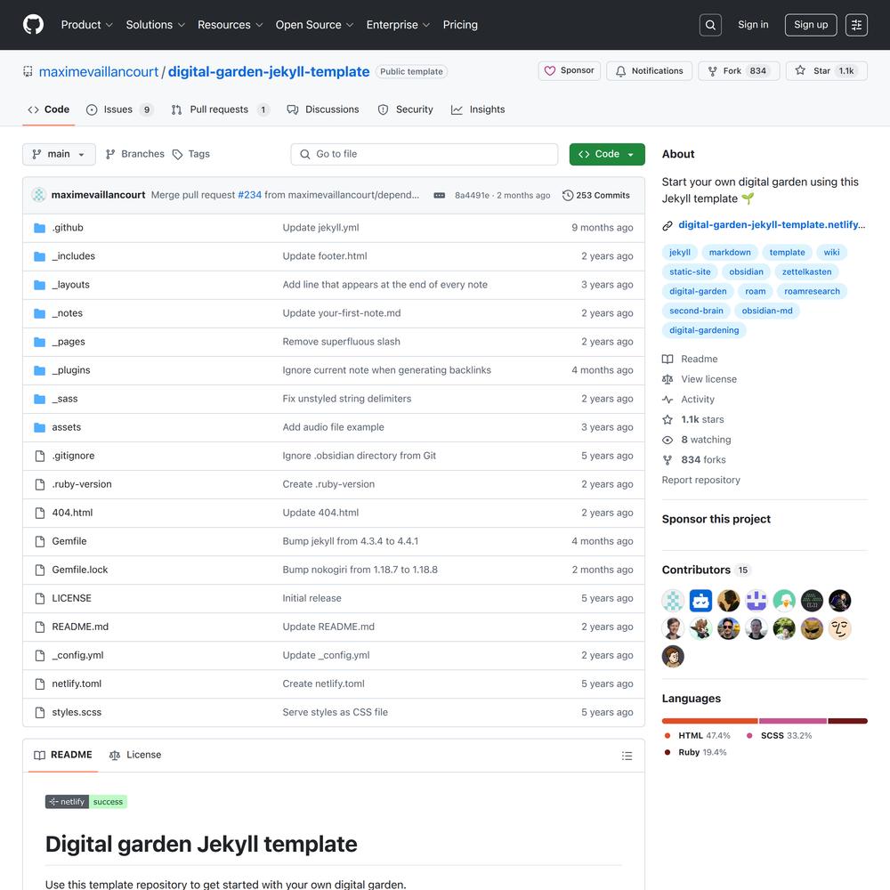The image size is (890, 890).
Task: Click the digital-gardening topic tag
Action: [x=704, y=330]
